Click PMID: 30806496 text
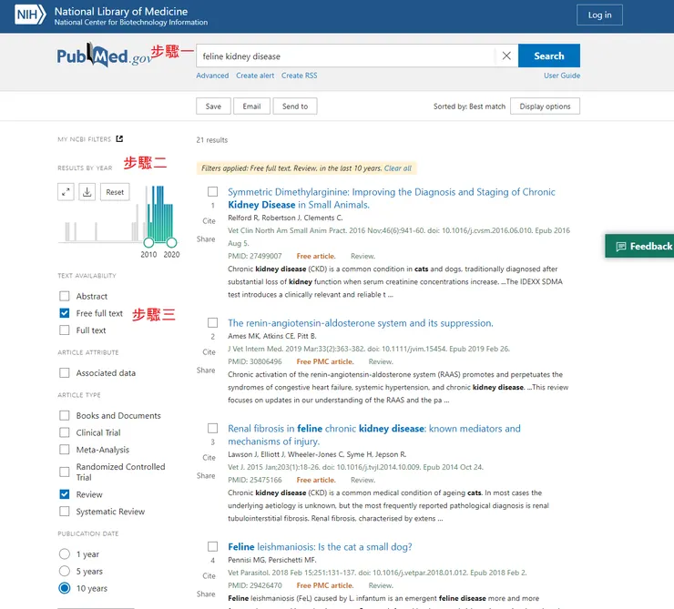This screenshot has height=609, width=674. 254,361
